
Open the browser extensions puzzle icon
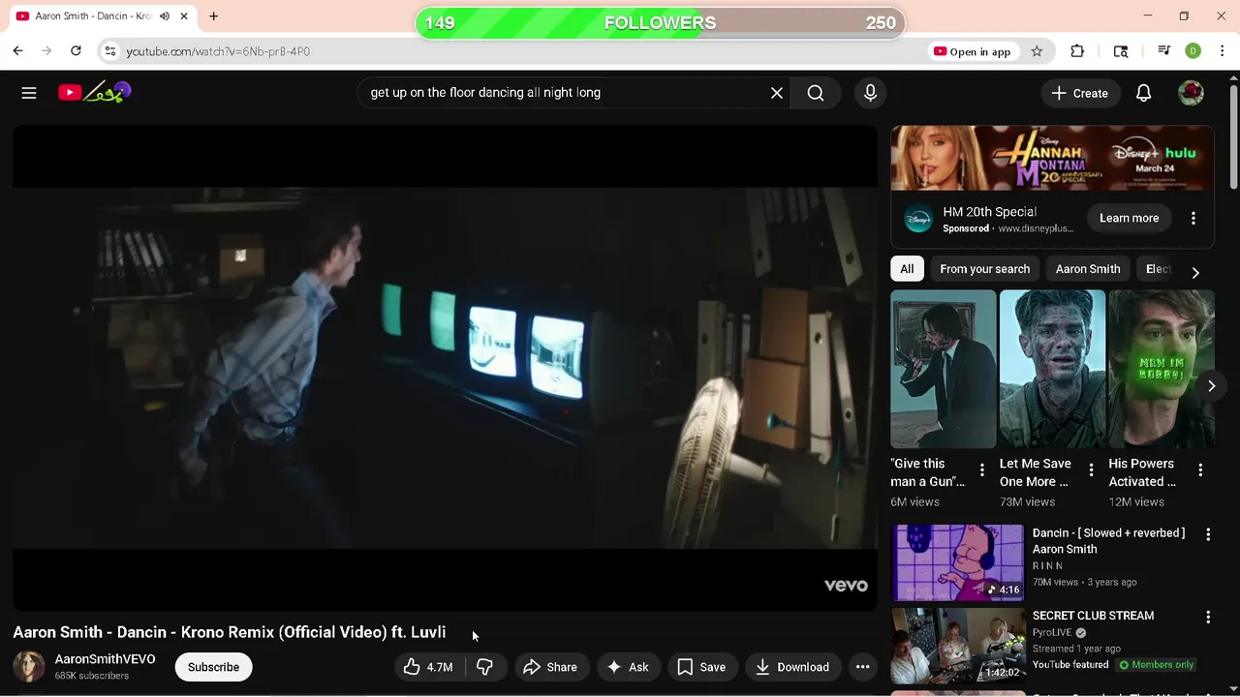(1077, 51)
